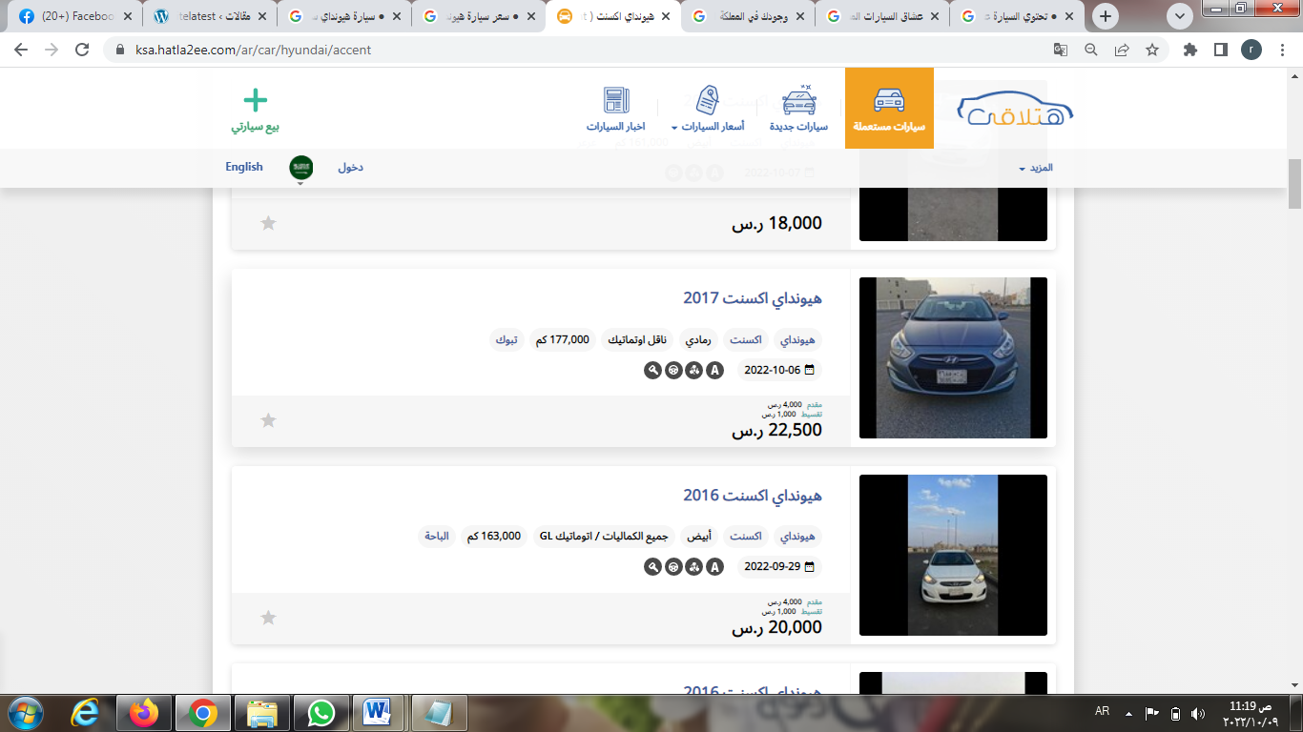The width and height of the screenshot is (1303, 732).
Task: Select the هيونداي tag on the 2017 listing
Action: click(798, 339)
